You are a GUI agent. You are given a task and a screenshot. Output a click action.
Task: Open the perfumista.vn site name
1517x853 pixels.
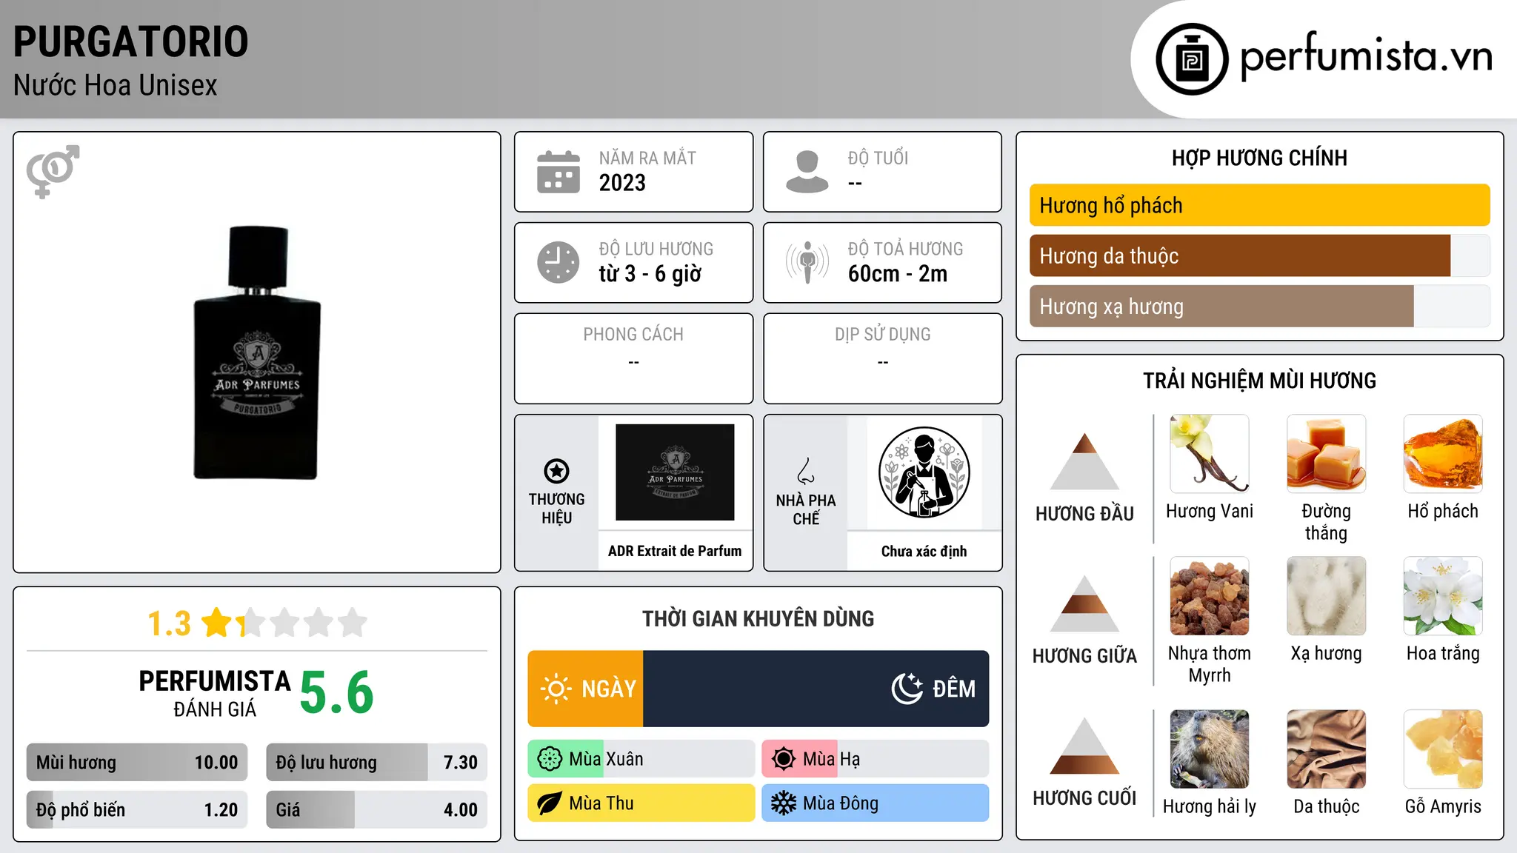[x=1366, y=56]
